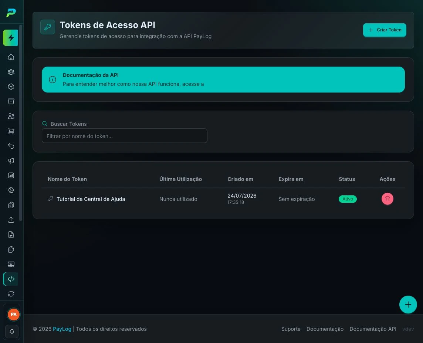Open the PA user avatar

click(x=13, y=315)
